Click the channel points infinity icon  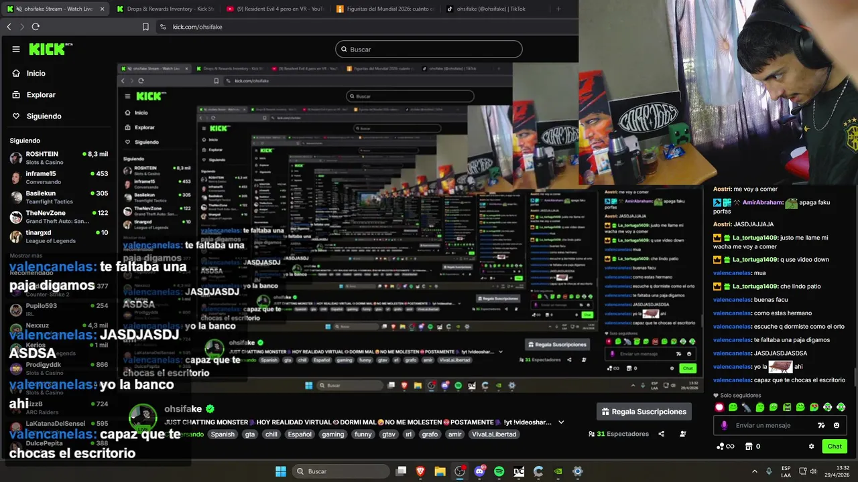(726, 447)
